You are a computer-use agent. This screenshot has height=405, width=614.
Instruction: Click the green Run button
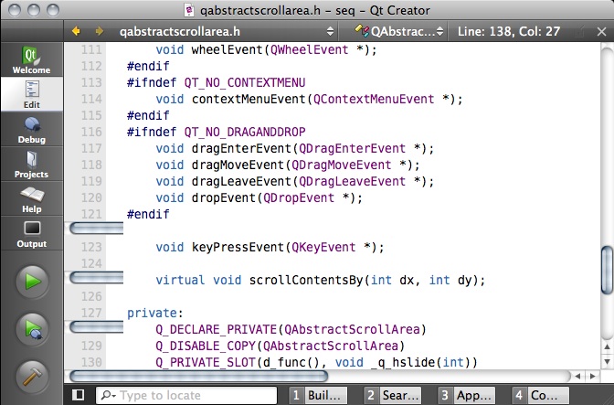pyautogui.click(x=32, y=282)
